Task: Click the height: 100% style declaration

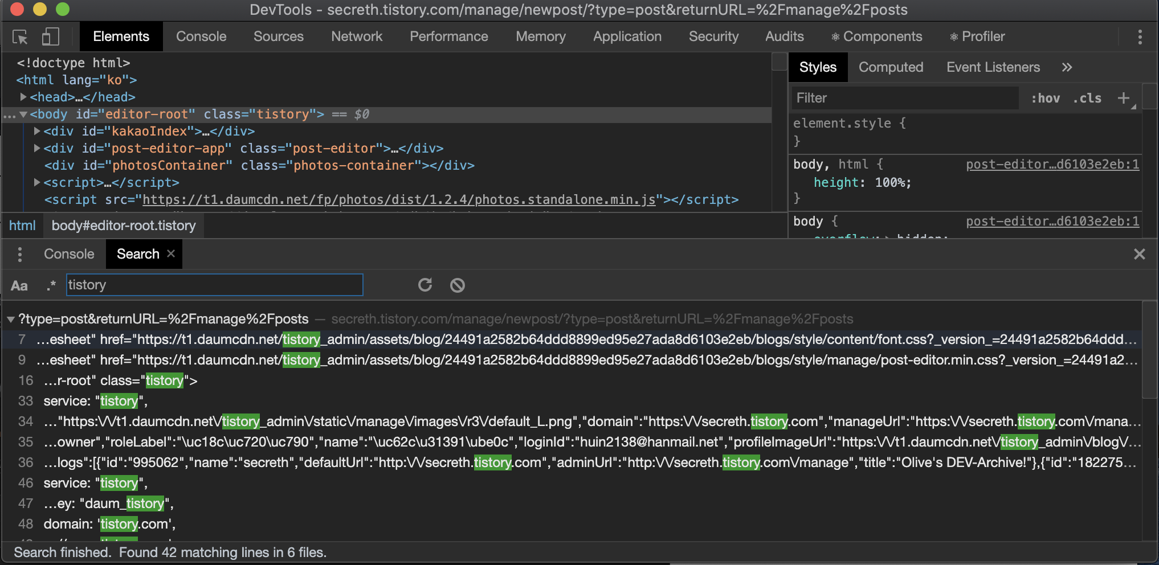Action: 862,183
